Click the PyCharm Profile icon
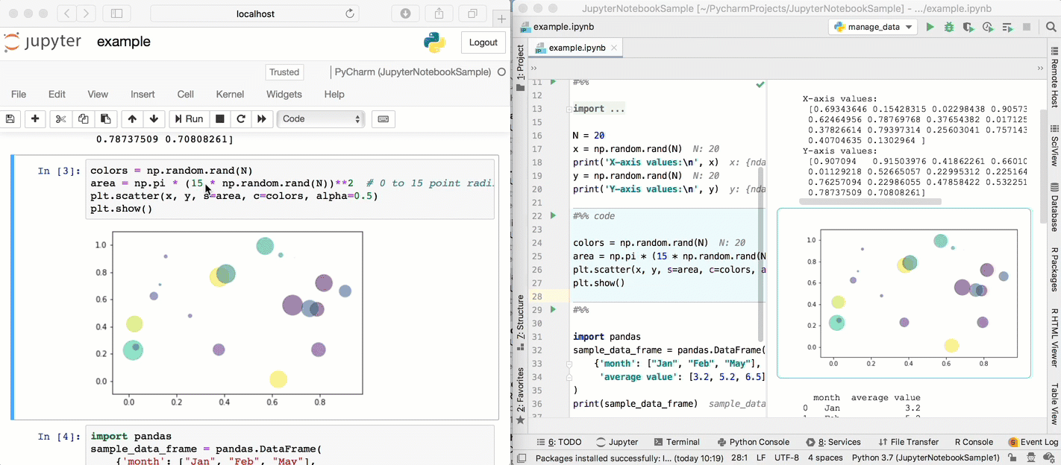Image resolution: width=1061 pixels, height=465 pixels. click(x=988, y=27)
